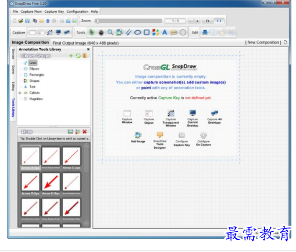
Task: Click the orange book icon in Library Groups
Action: [x=85, y=56]
